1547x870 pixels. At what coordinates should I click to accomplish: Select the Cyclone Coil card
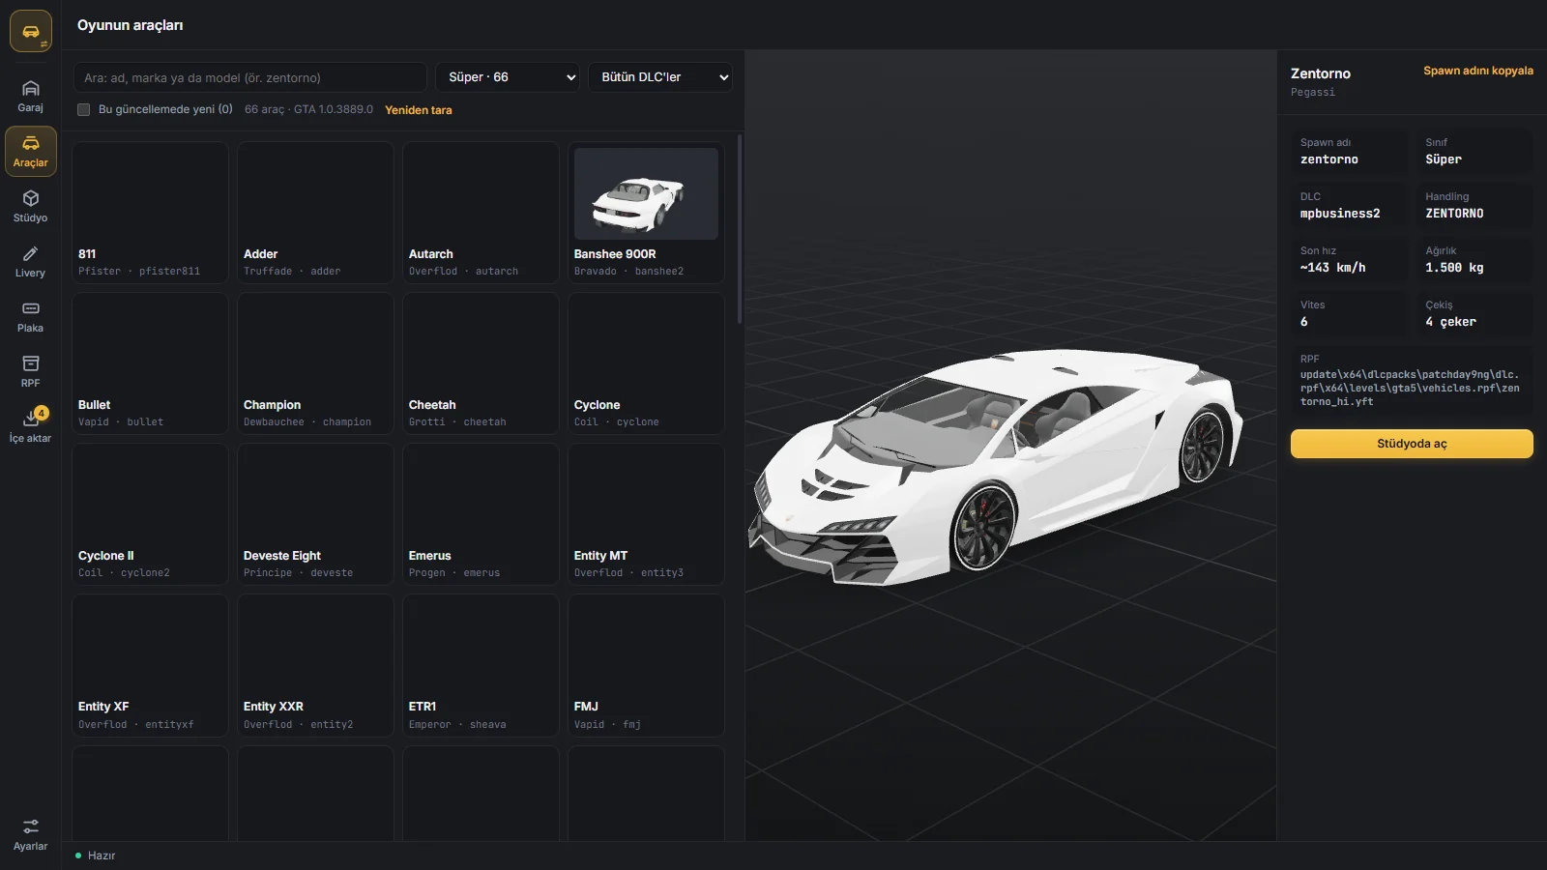point(646,363)
